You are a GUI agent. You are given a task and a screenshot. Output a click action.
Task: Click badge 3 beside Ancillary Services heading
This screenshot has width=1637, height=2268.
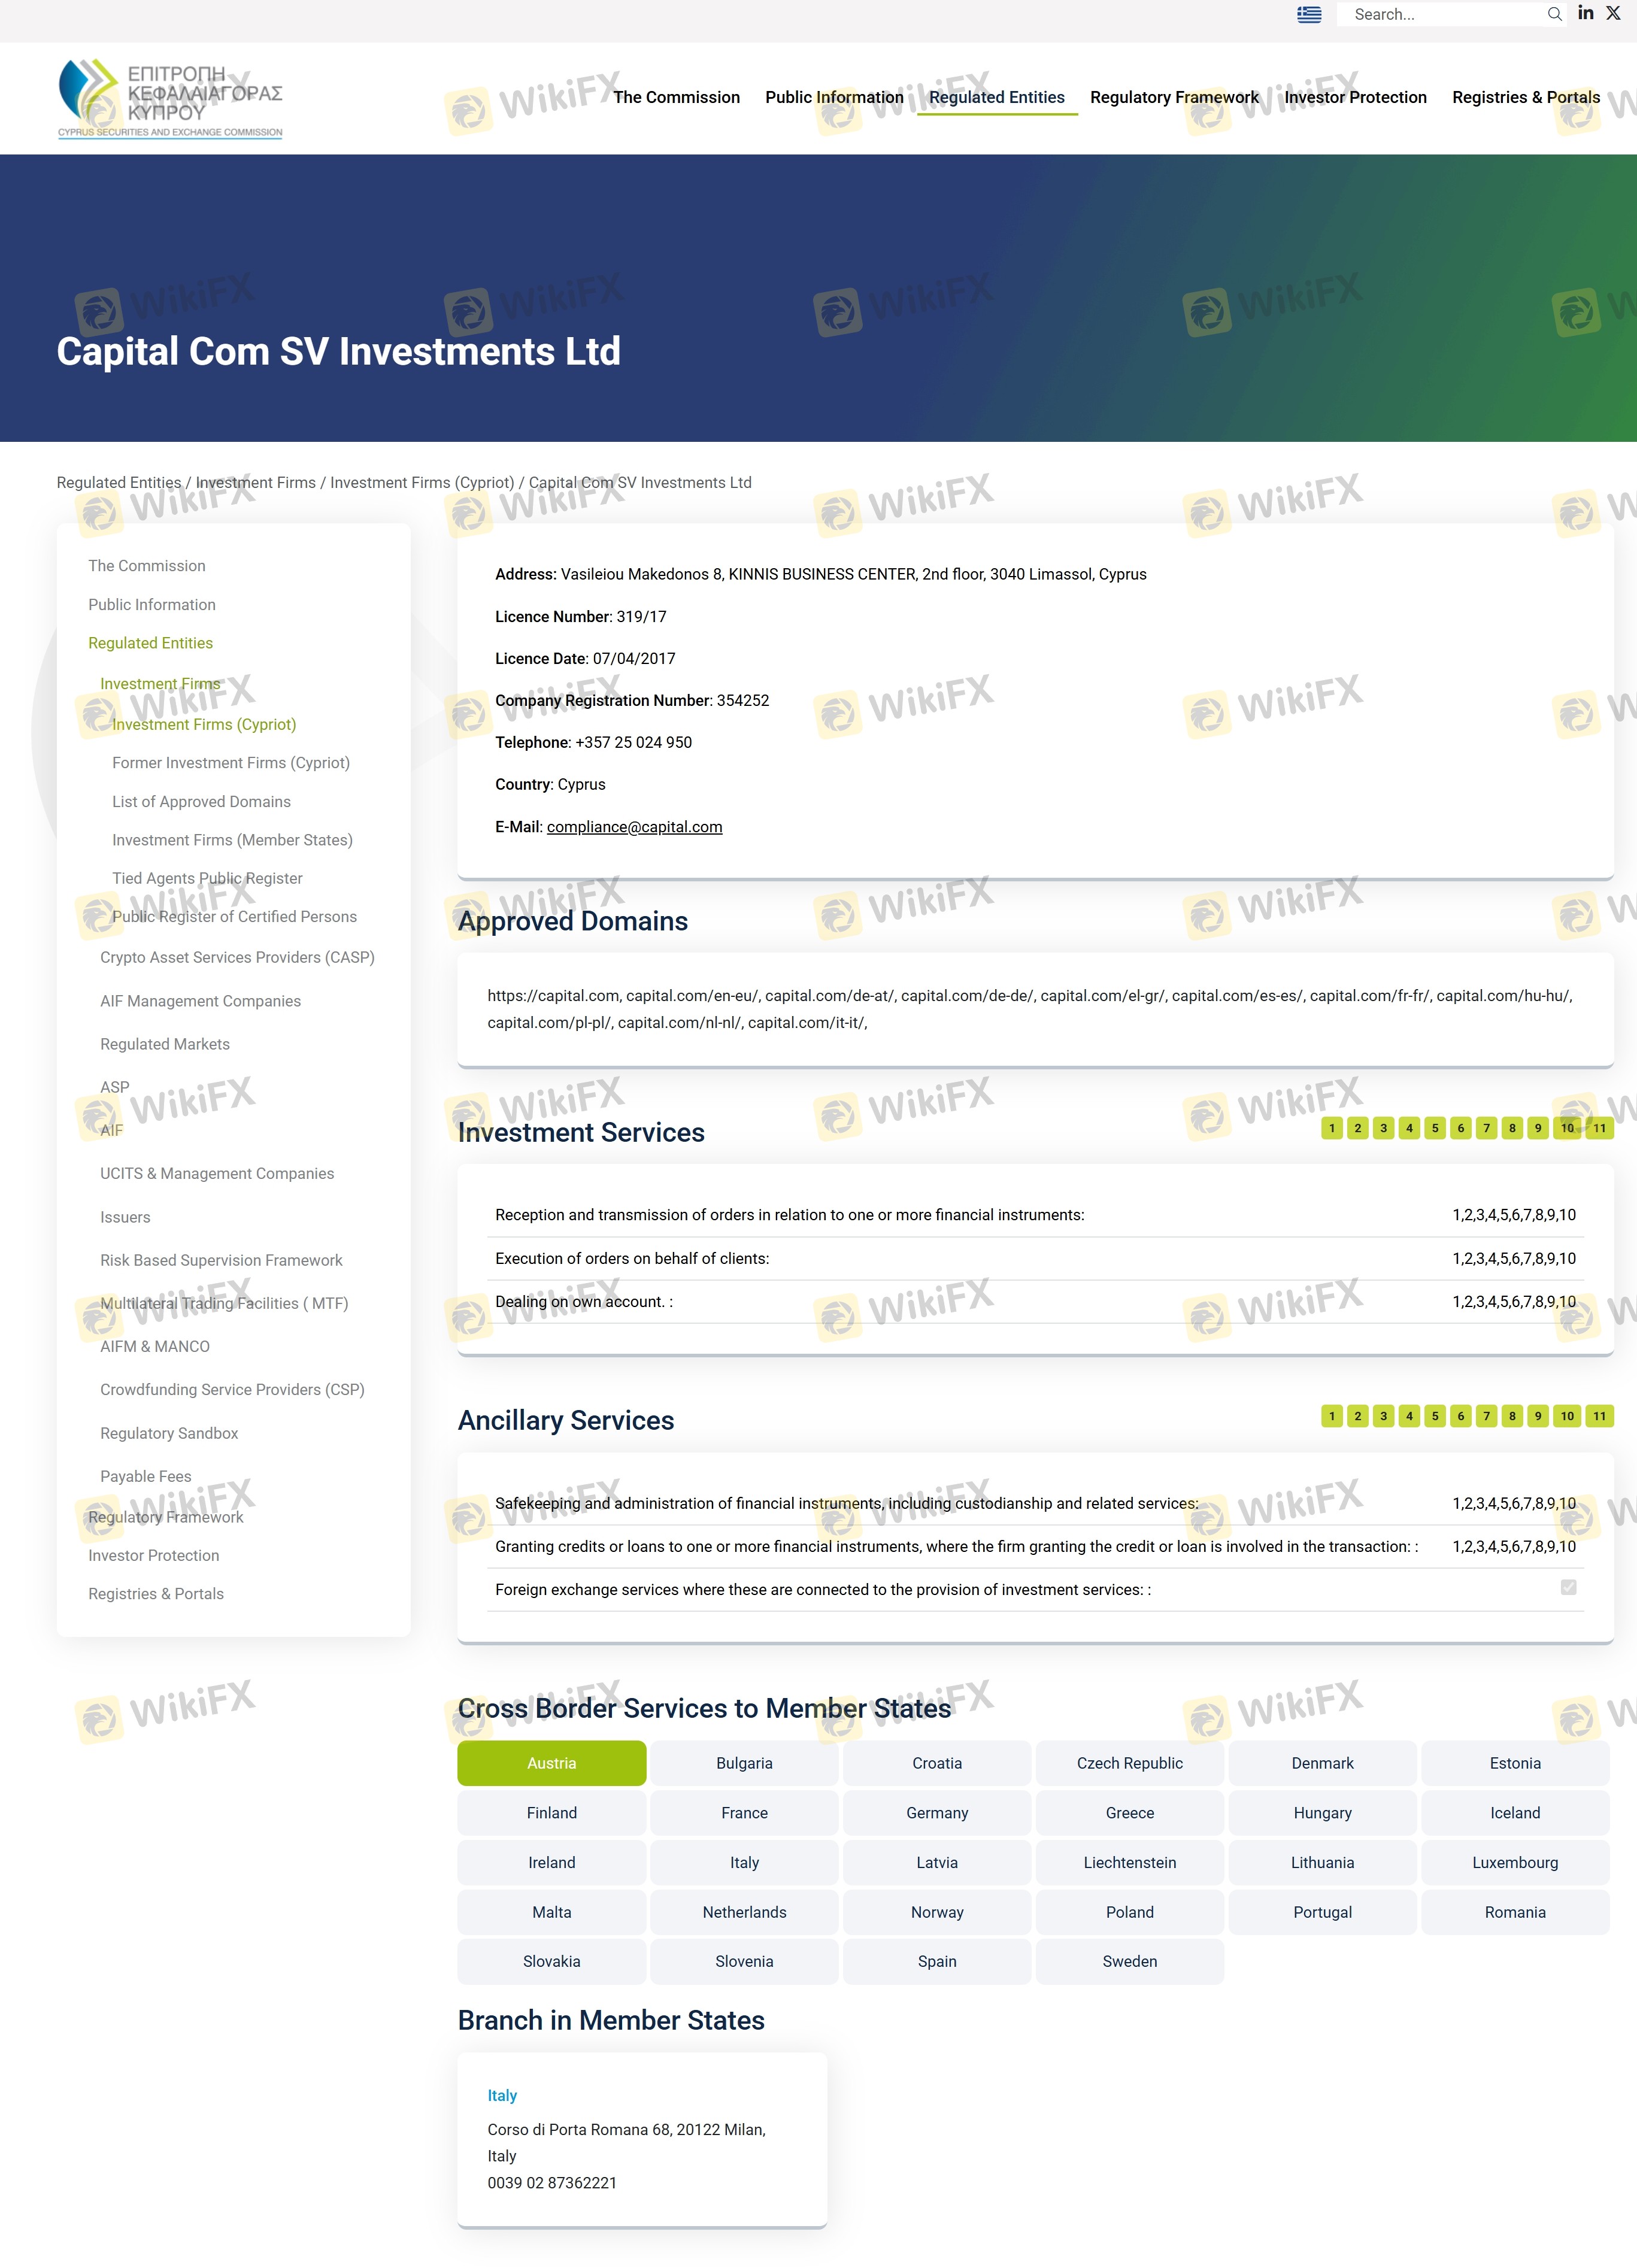(1384, 1416)
